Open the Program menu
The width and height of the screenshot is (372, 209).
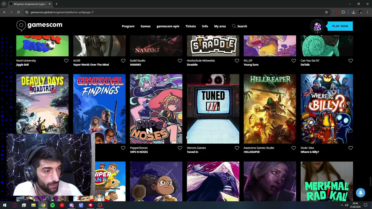click(128, 26)
